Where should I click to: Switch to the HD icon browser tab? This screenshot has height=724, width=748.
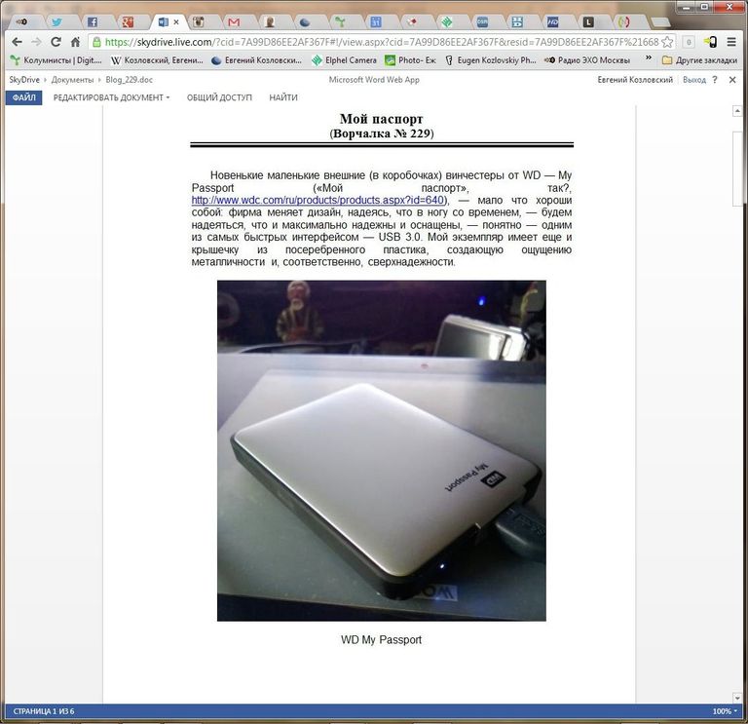point(552,22)
